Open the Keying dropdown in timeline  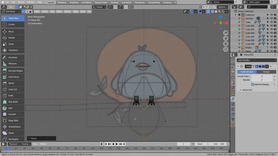(x=26, y=144)
